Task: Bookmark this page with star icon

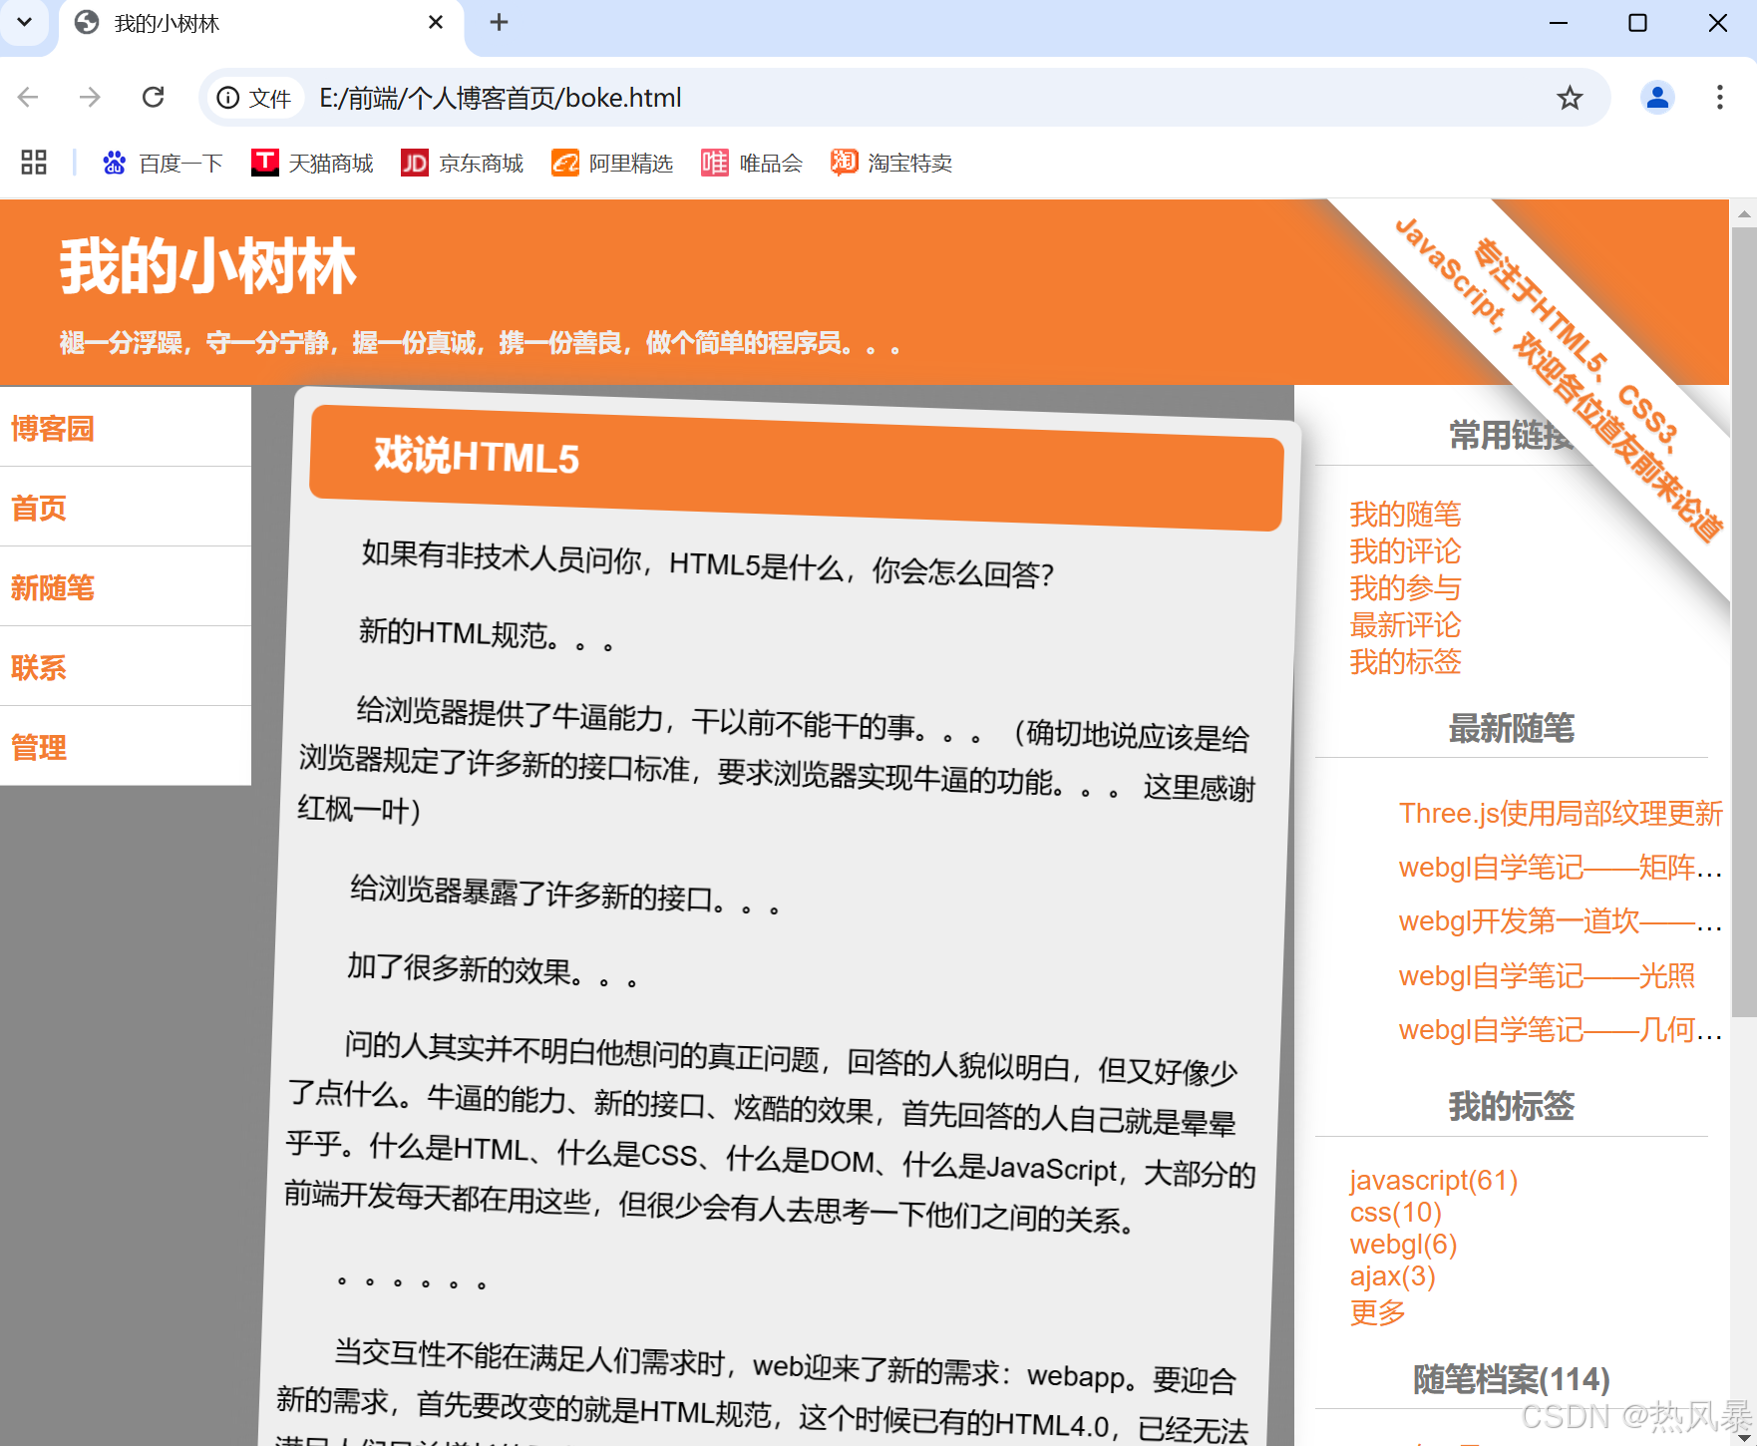Action: click(x=1570, y=98)
